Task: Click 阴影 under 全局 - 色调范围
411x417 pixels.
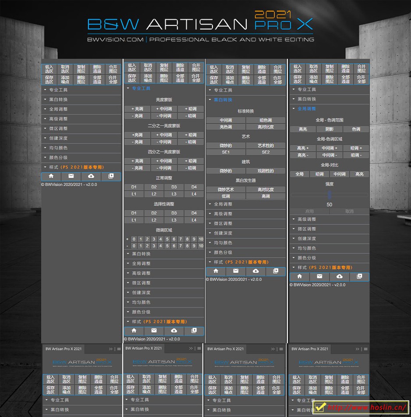Action: coord(330,129)
